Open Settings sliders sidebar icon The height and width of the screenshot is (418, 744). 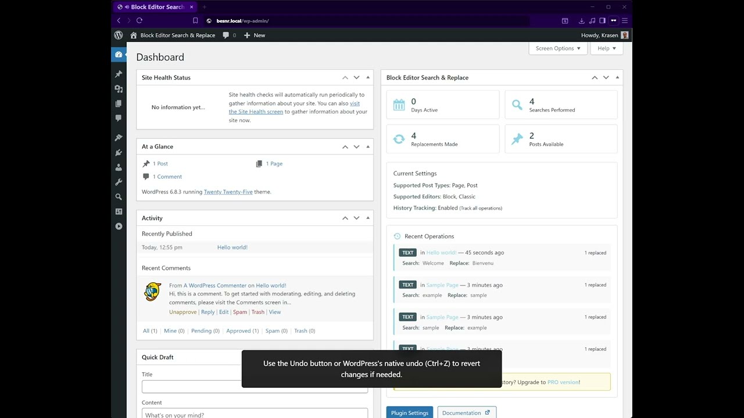(x=119, y=211)
